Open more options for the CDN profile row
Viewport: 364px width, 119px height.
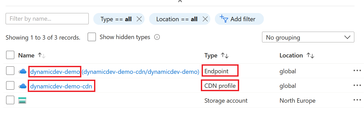[x=357, y=86]
